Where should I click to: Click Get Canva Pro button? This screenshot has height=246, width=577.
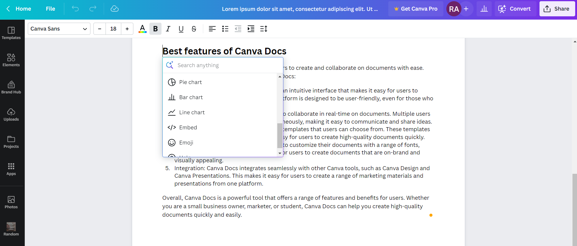[416, 9]
